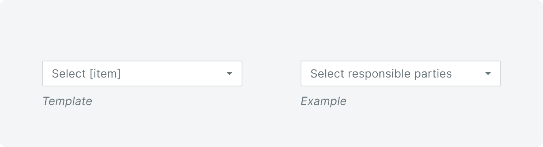Click the 'Select [item]' placeholder text
543x147 pixels.
pos(86,73)
